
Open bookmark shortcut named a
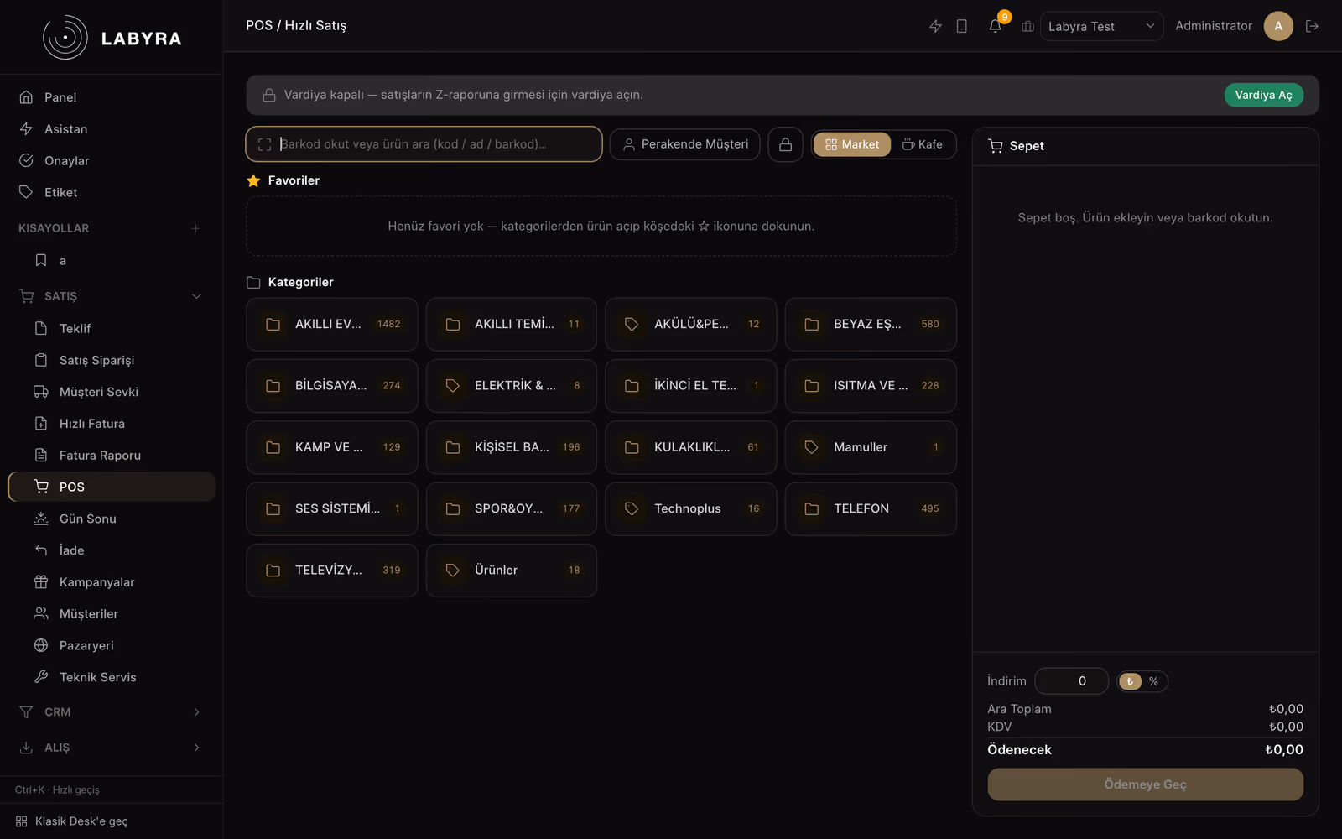click(112, 261)
